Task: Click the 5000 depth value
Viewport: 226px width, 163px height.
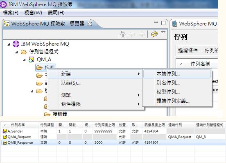Action: [x=98, y=143]
